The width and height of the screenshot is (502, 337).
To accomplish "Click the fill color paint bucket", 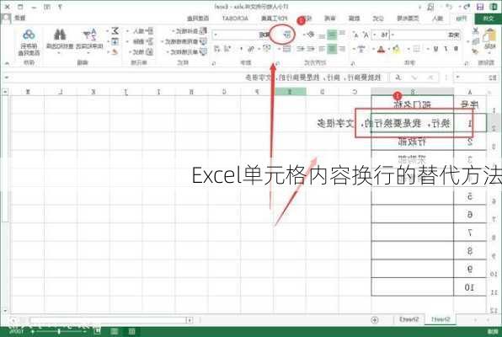I will (x=396, y=49).
